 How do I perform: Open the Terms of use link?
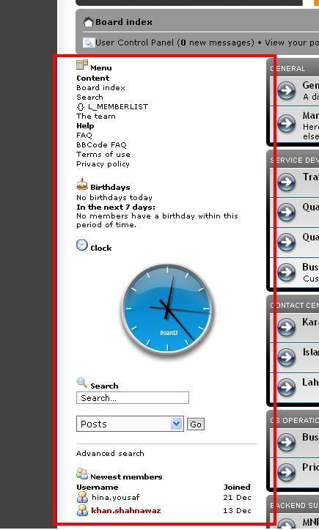(103, 154)
